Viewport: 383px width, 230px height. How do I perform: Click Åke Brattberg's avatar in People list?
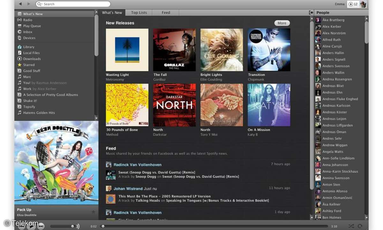(318, 20)
